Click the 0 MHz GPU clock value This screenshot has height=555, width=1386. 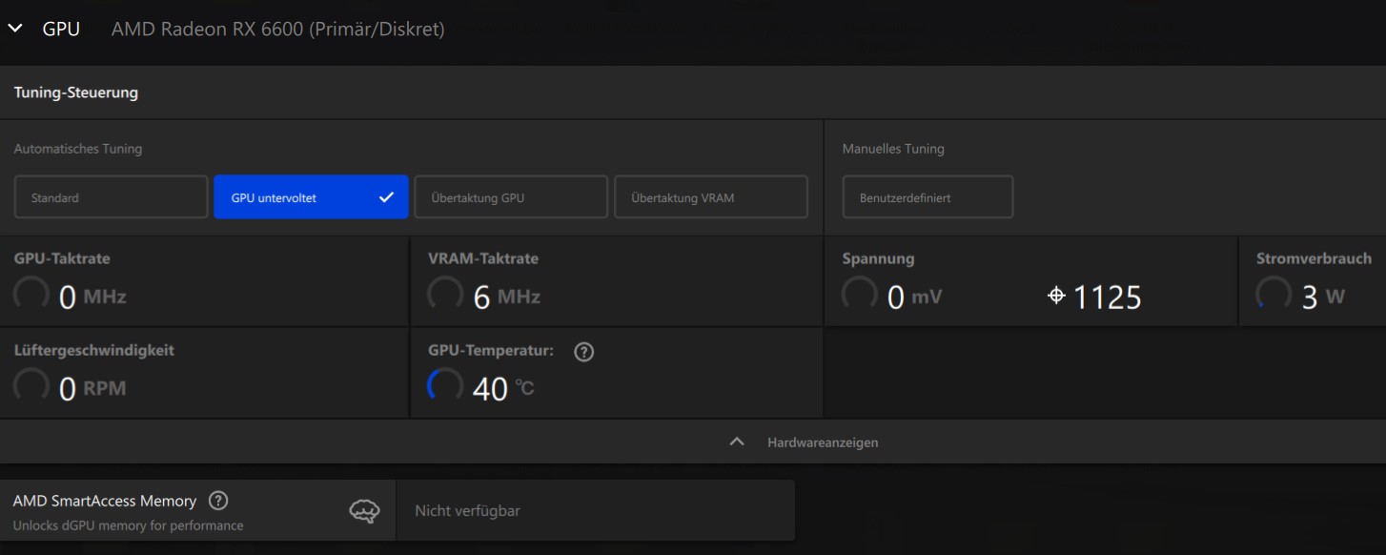tap(92, 298)
